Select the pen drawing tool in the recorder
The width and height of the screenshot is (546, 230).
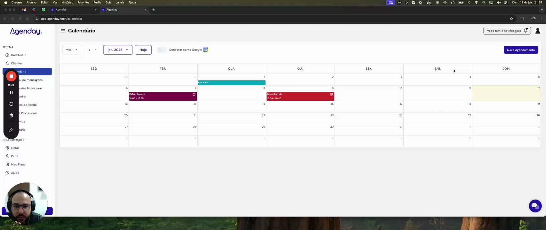point(11,130)
